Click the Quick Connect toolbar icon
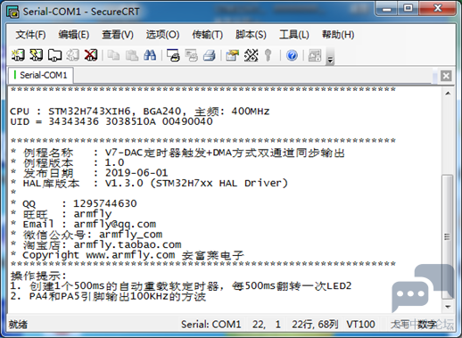The image size is (462, 338). pos(37,55)
